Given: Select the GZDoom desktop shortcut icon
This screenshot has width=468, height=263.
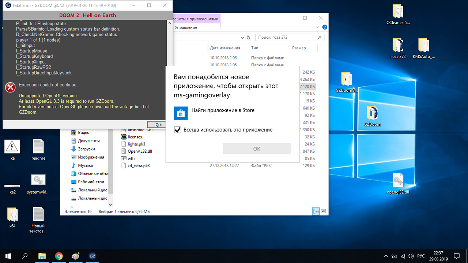Looking at the screenshot, I should (372, 116).
